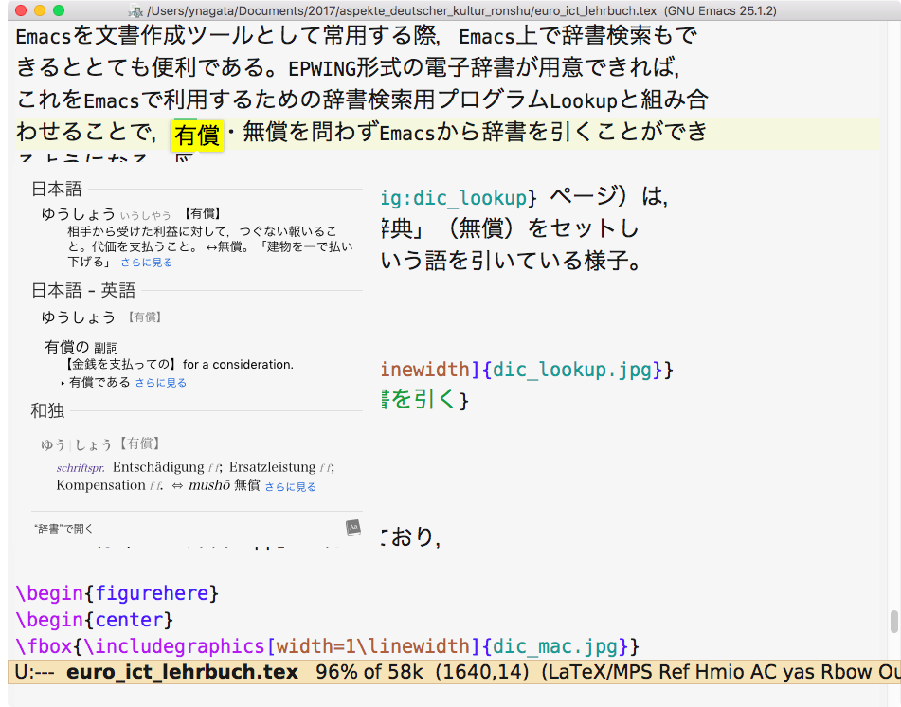This screenshot has width=901, height=707.
Task: Click さらに見る link after 有償である
Action: pyautogui.click(x=161, y=382)
